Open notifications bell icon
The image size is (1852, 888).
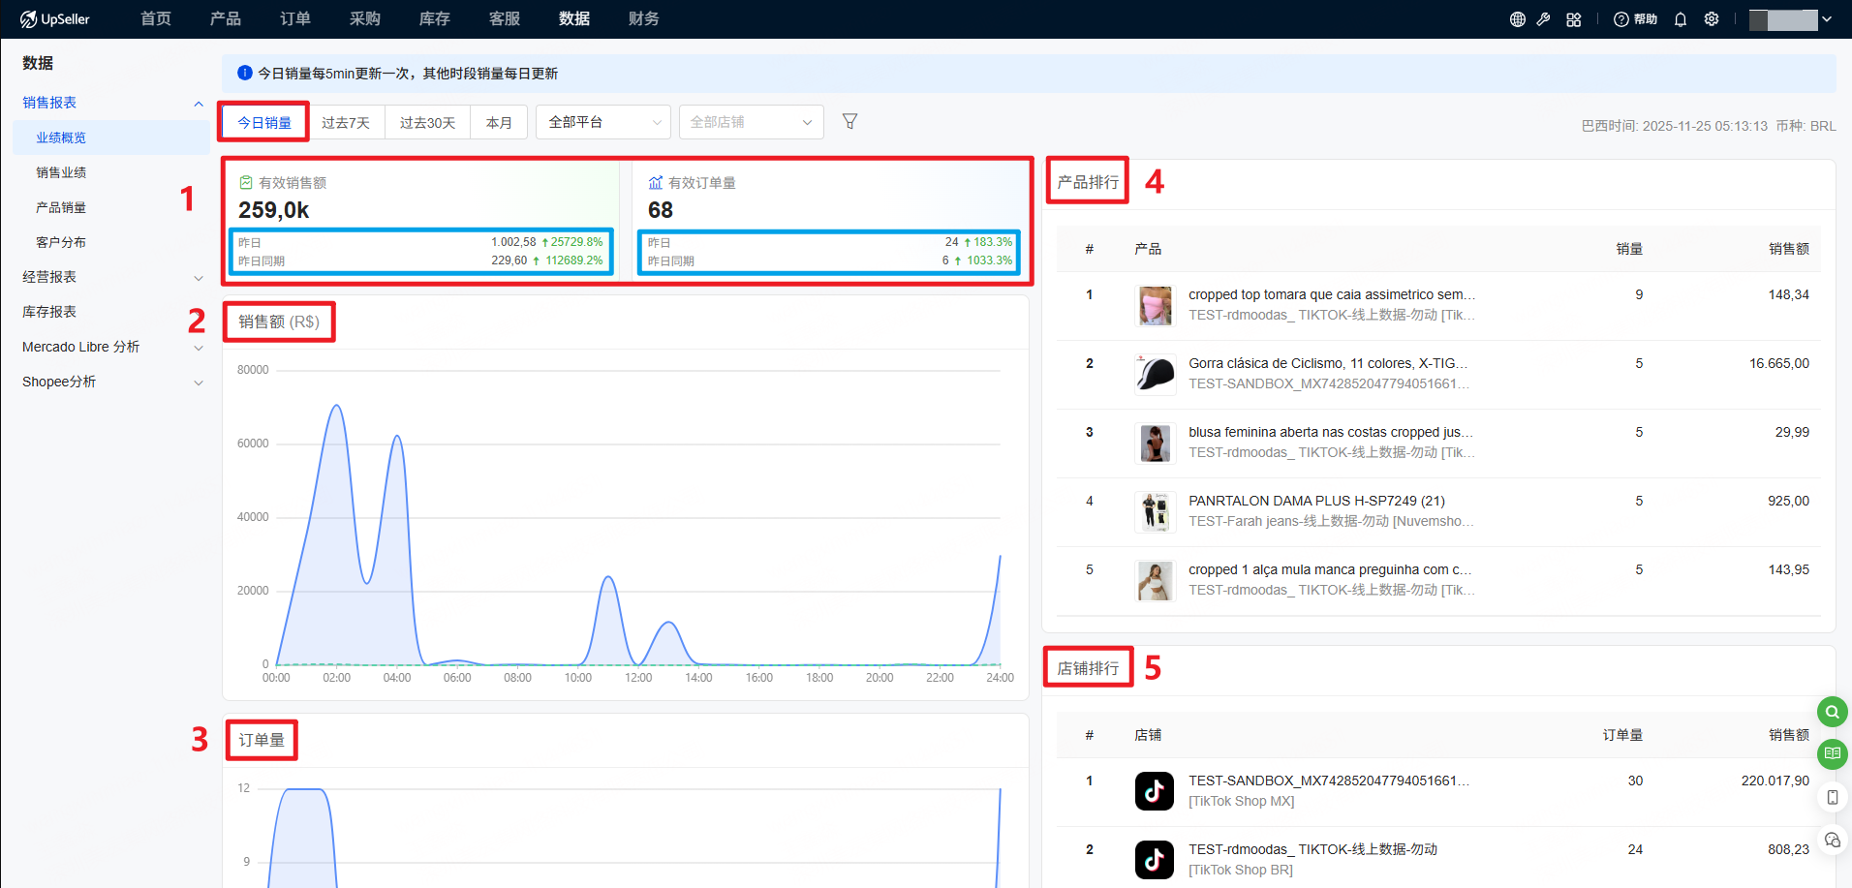tap(1681, 19)
